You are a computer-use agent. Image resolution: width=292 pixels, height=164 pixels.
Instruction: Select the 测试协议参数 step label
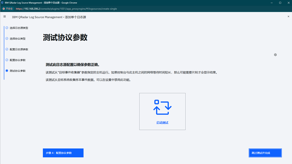(18, 71)
